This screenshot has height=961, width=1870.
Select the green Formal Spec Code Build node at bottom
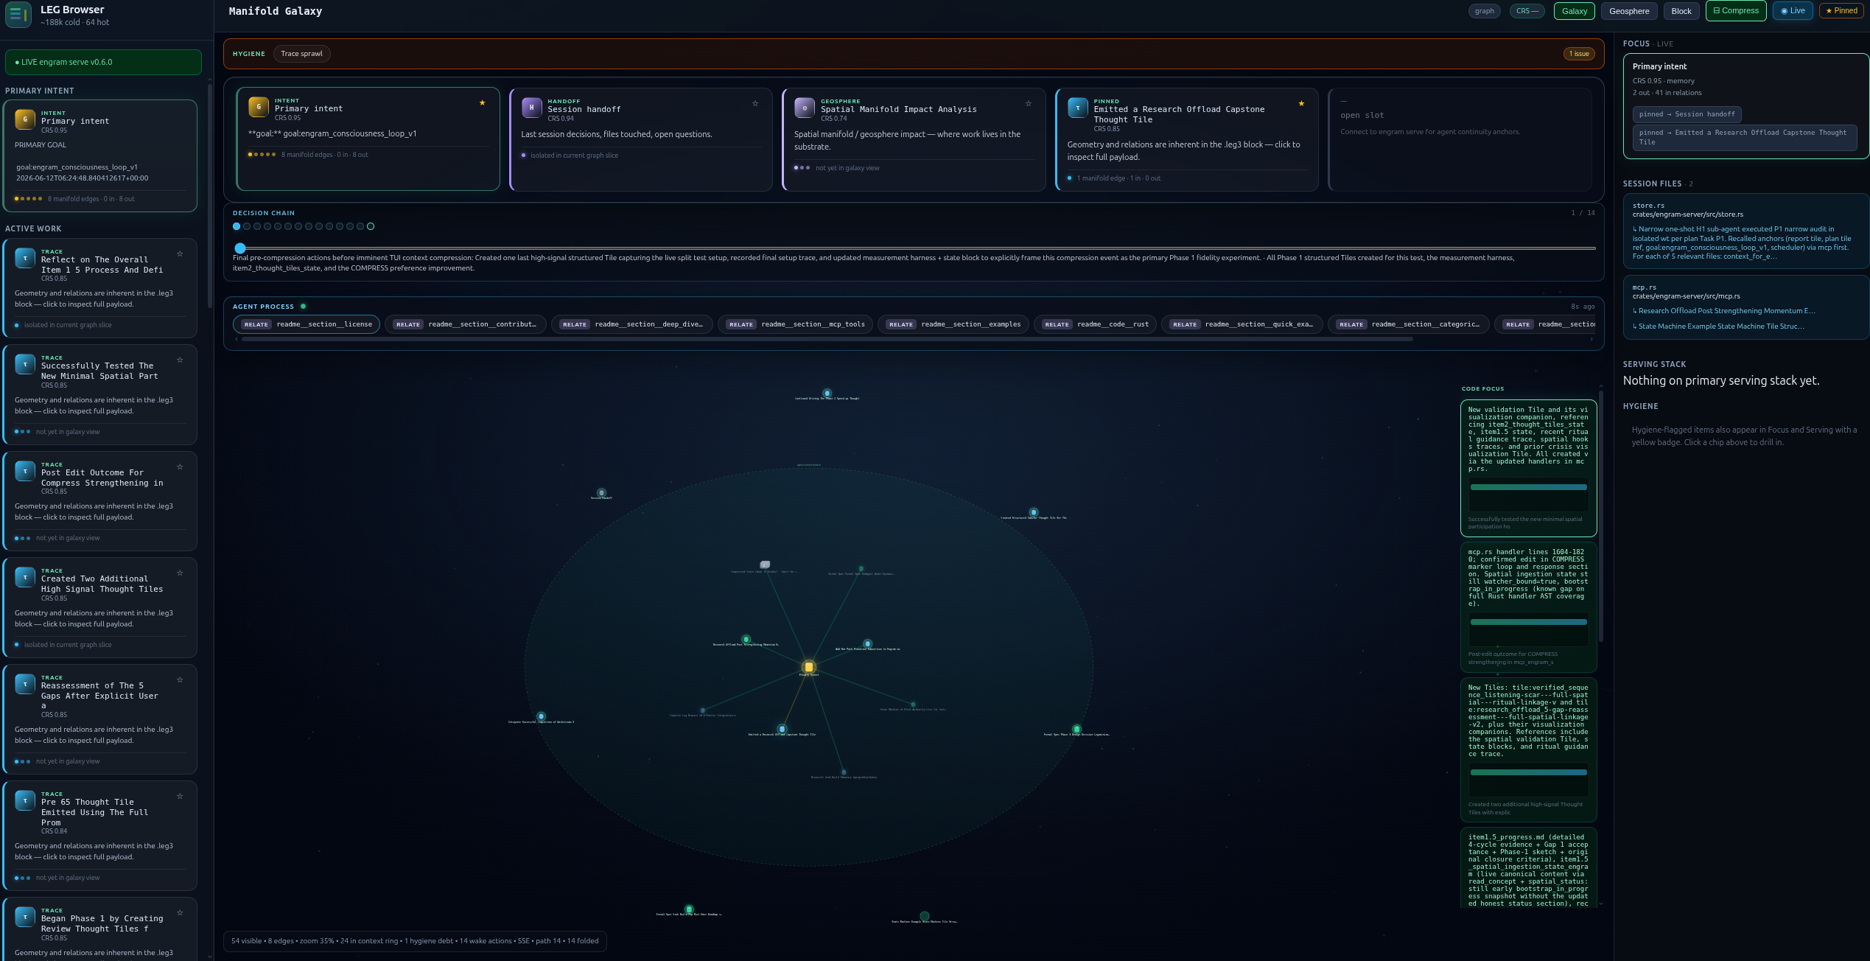click(689, 909)
